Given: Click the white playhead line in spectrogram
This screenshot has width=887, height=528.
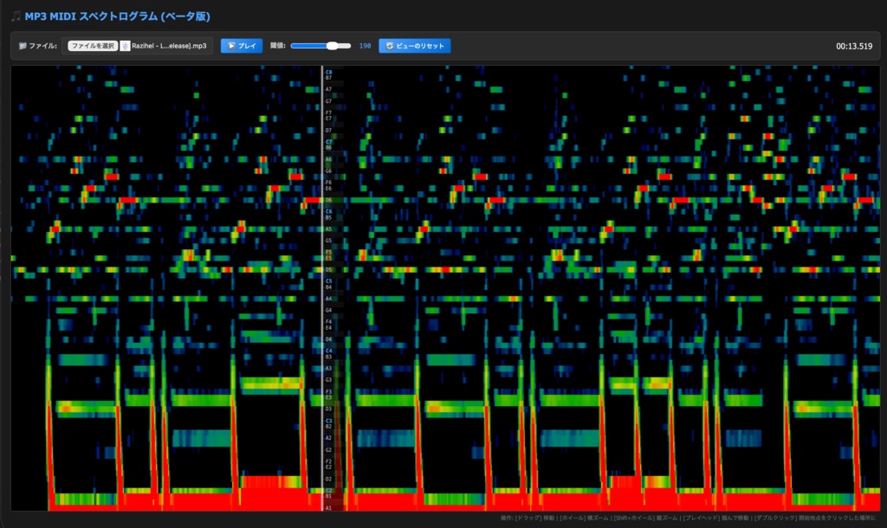Looking at the screenshot, I should (322, 288).
